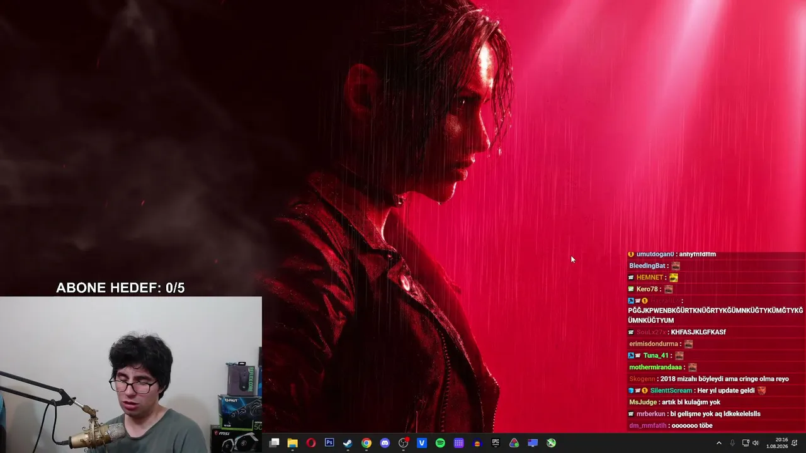Click the webcam overlay of the streamer
The width and height of the screenshot is (806, 453).
pos(131,375)
